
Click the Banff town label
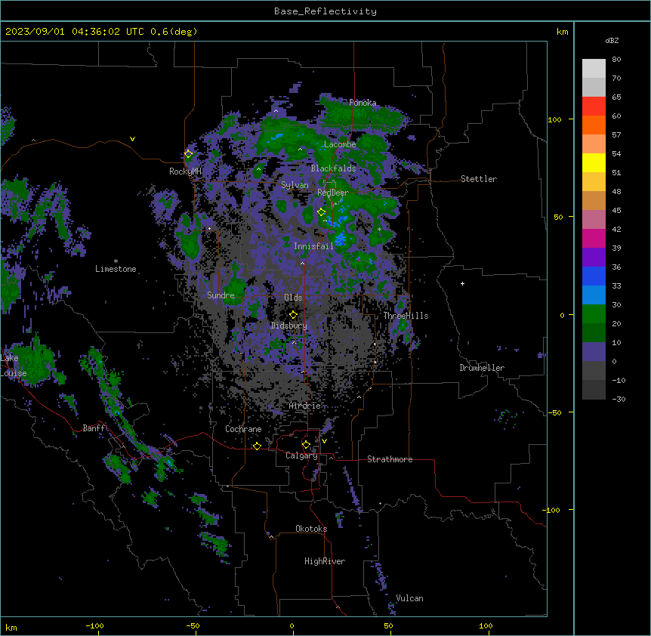[94, 428]
